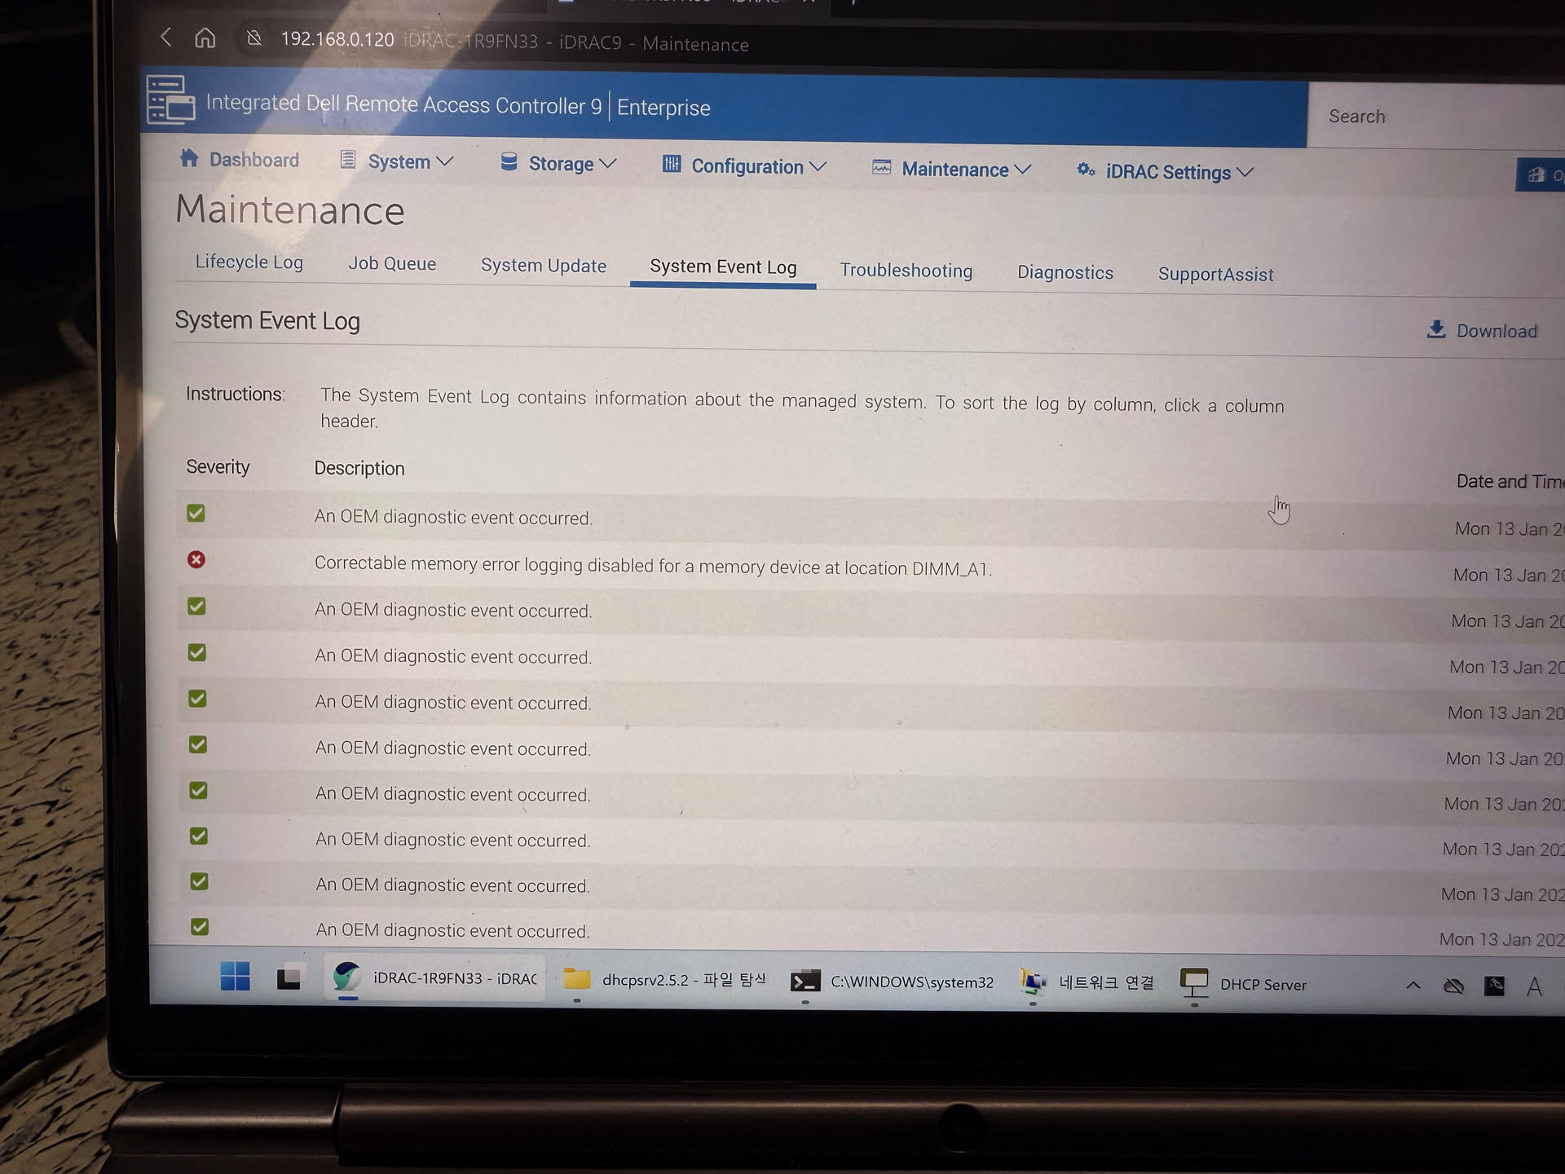The width and height of the screenshot is (1565, 1174).
Task: Click the iDRAC server logo icon
Action: pyautogui.click(x=170, y=99)
